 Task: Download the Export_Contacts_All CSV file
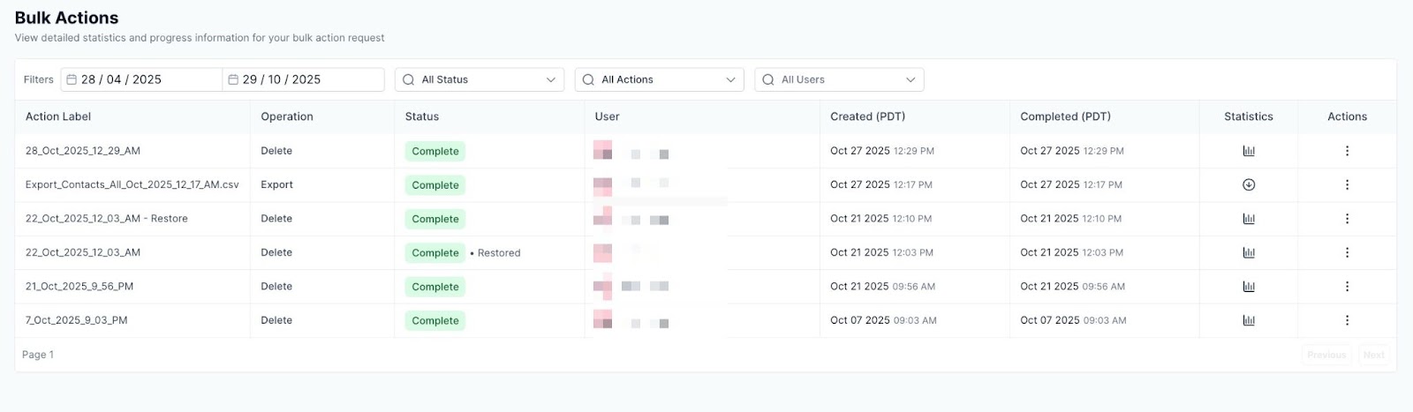1248,184
